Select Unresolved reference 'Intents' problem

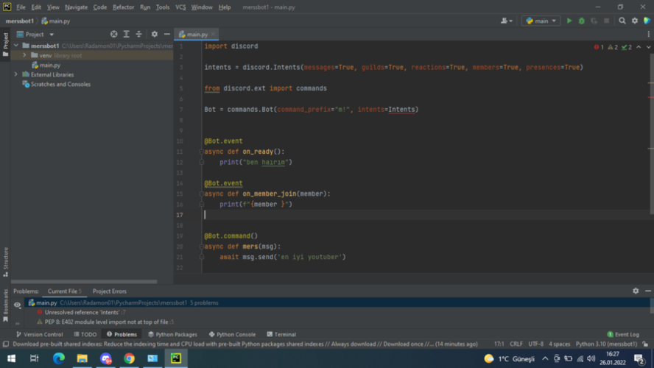[82, 312]
